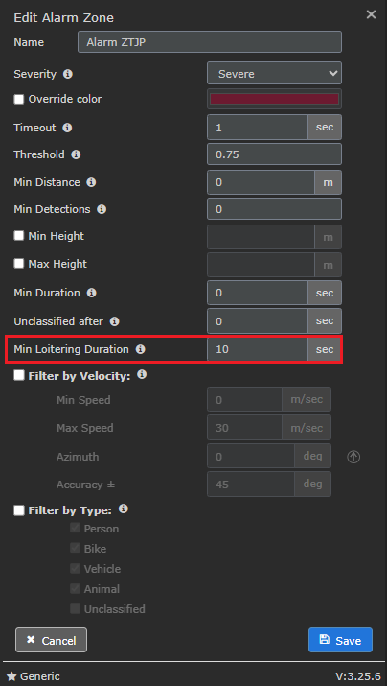Click the info icon next to Severity
Image resolution: width=387 pixels, height=686 pixels.
[67, 74]
